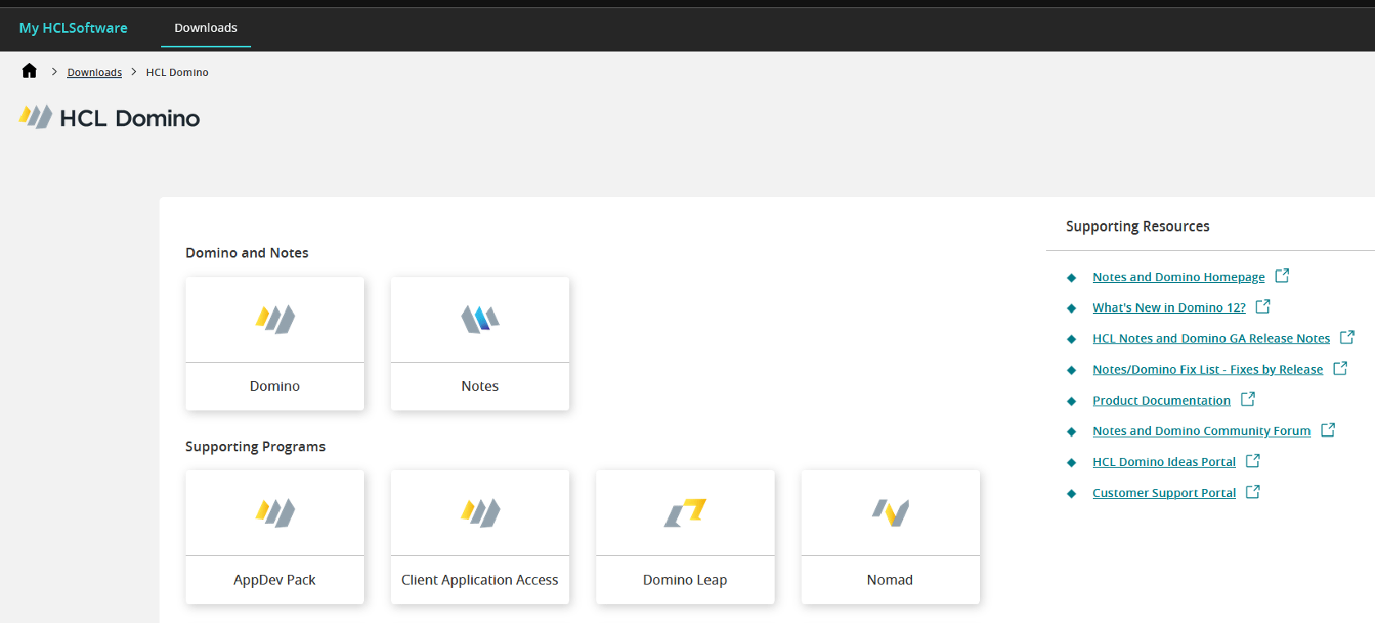The height and width of the screenshot is (623, 1375).
Task: Open HCL Notes and Domino GA Release Notes
Action: [x=1211, y=338]
